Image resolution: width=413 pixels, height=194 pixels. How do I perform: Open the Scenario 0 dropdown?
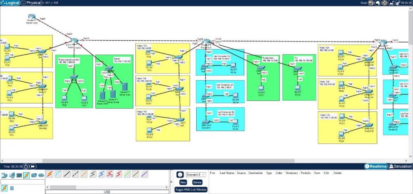coord(196,175)
